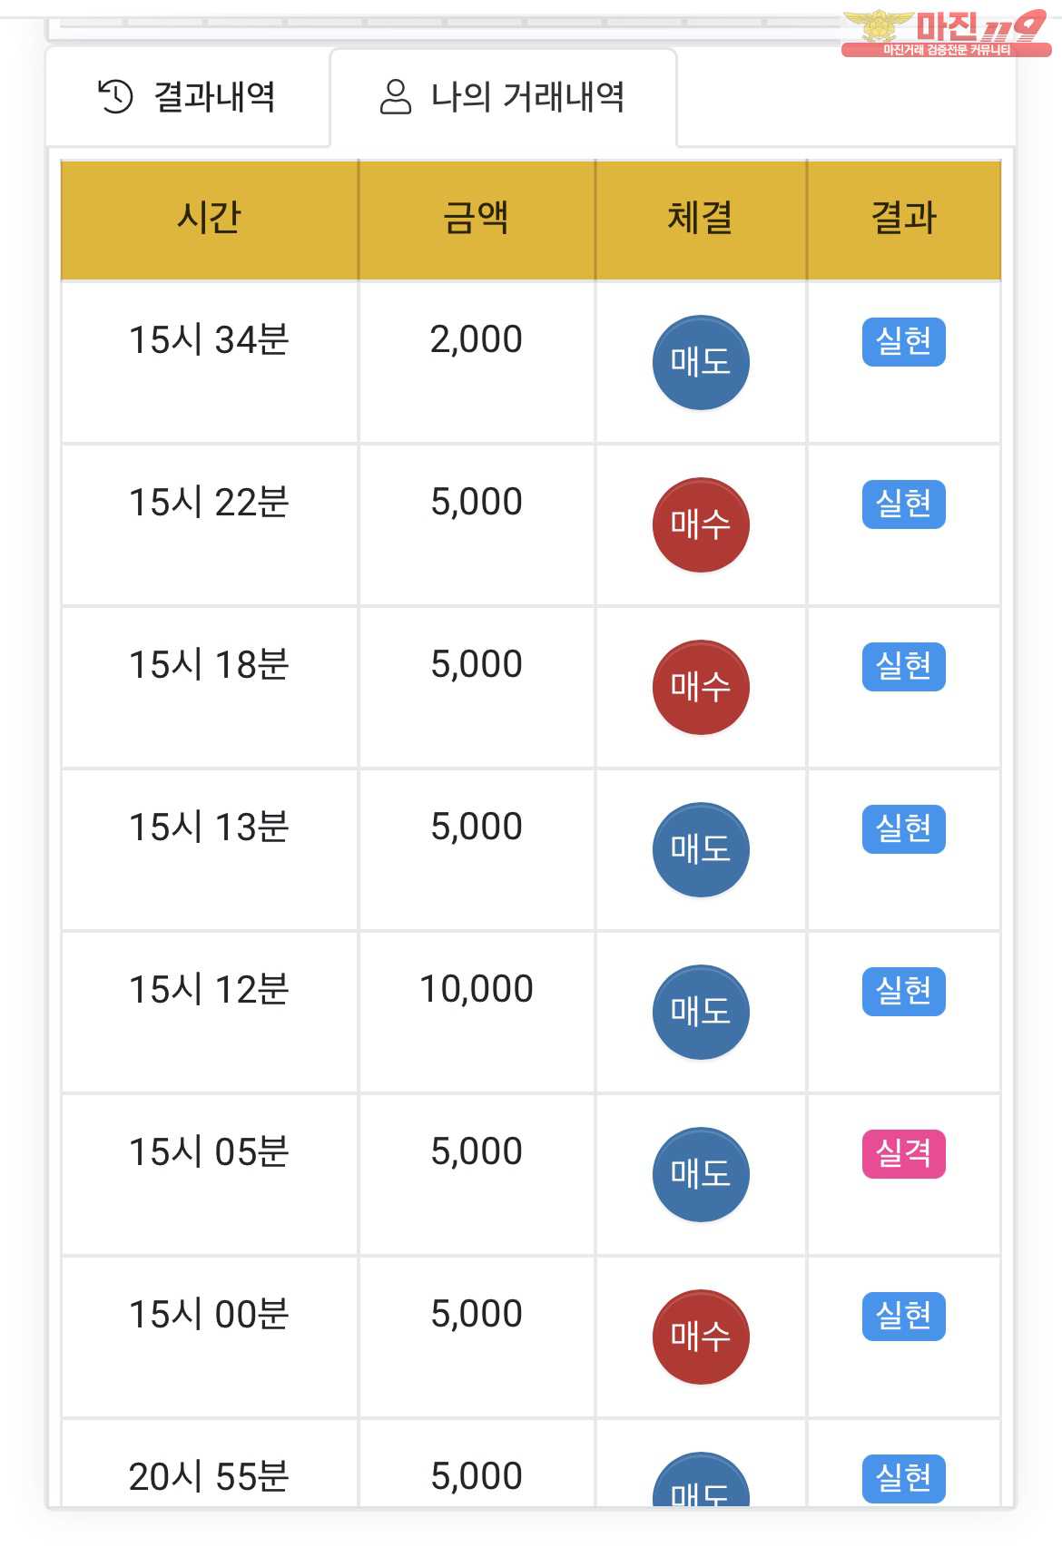Click the red 매수 badge for 15시 18분
Viewport: 1062px width, 1567px height.
click(701, 687)
